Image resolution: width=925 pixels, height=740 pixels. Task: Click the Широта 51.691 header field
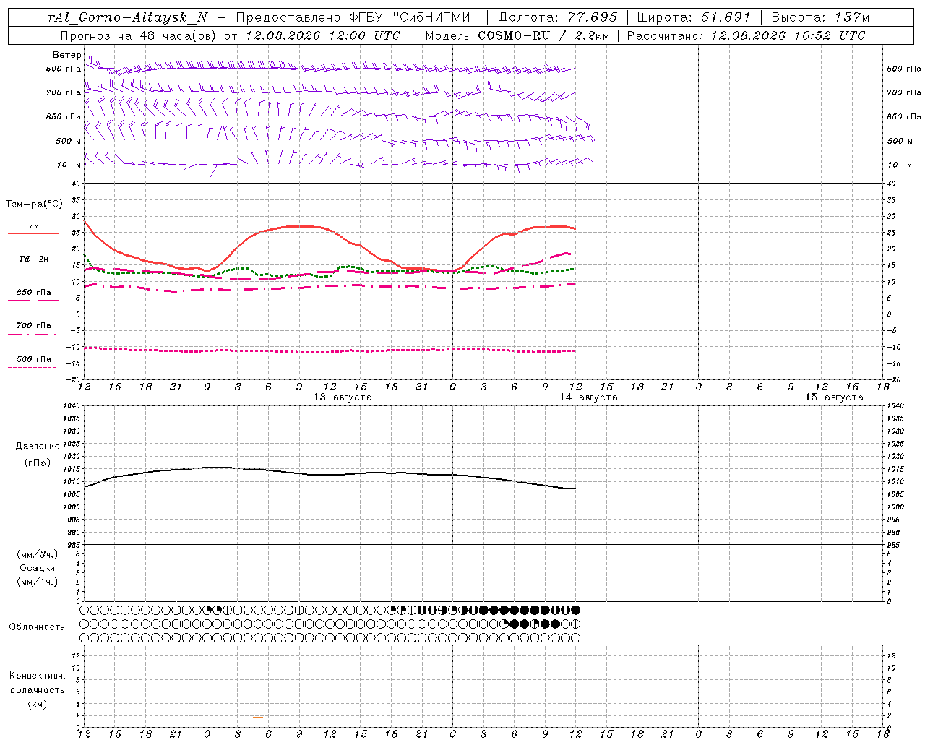pos(694,17)
